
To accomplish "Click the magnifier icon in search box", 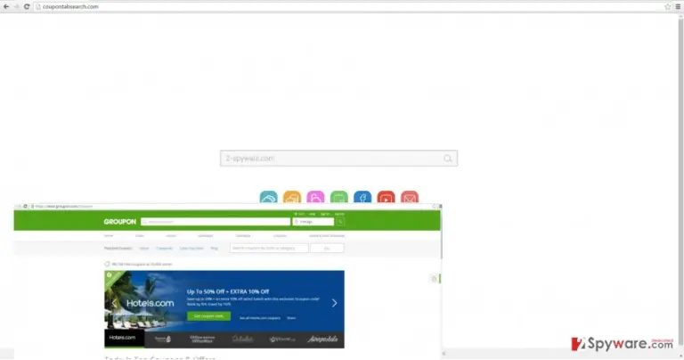I will tap(448, 159).
